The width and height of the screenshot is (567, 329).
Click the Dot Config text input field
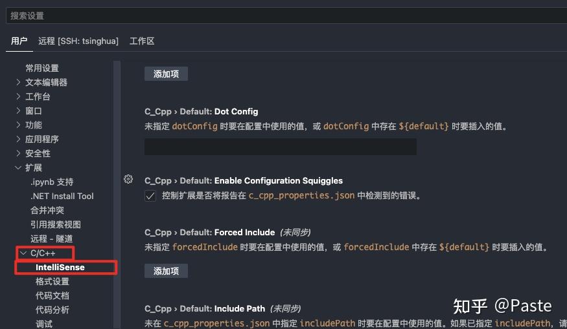click(x=280, y=147)
